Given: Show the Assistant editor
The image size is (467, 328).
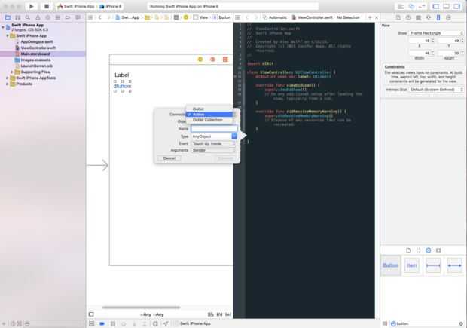Looking at the screenshot, I should click(411, 6).
